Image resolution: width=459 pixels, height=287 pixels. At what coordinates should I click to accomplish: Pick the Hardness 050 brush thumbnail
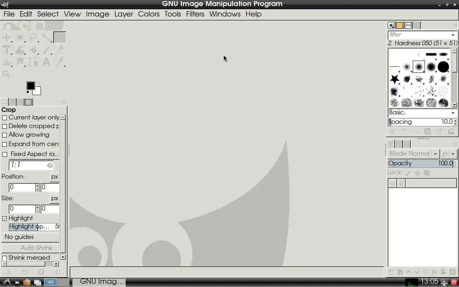click(419, 67)
